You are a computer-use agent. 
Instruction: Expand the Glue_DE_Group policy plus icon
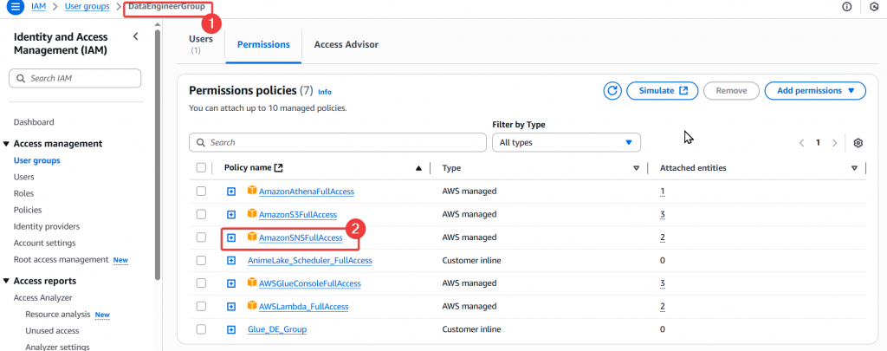pos(231,329)
